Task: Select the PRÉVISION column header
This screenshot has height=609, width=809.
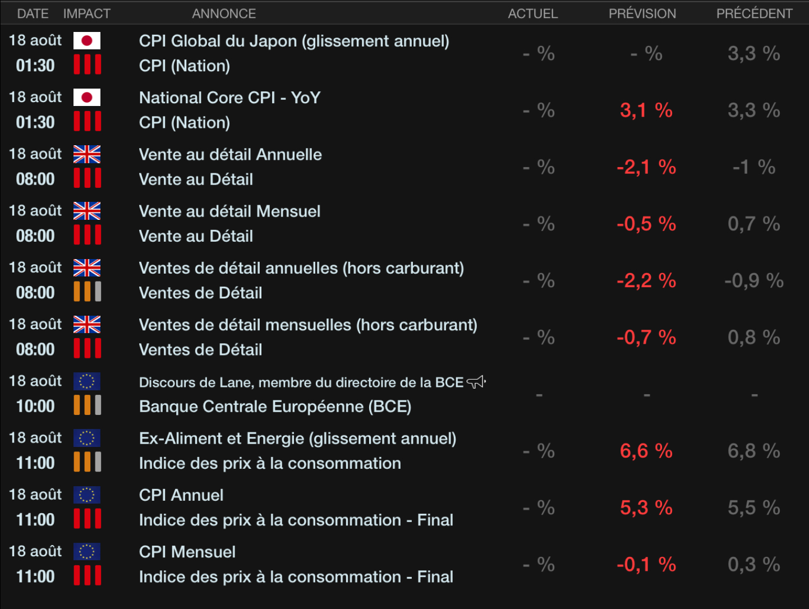Action: pyautogui.click(x=642, y=13)
